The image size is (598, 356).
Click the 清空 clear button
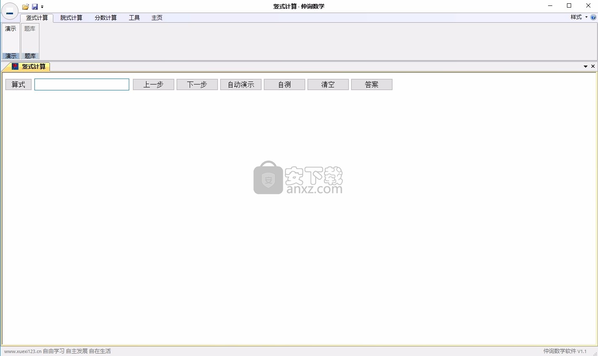point(328,84)
